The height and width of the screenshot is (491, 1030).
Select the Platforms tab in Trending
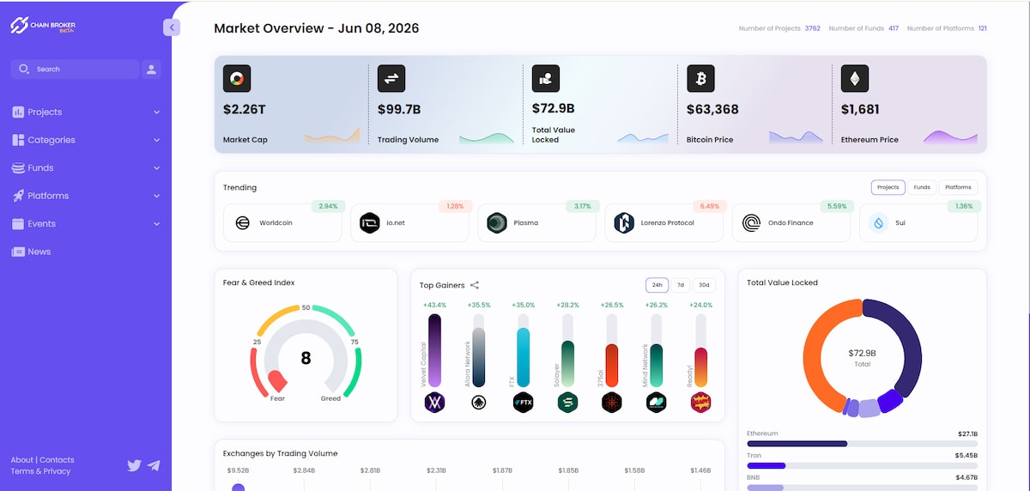click(x=958, y=187)
